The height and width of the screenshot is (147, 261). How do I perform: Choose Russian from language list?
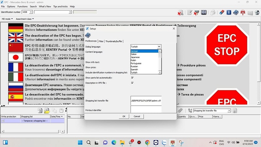[x=144, y=66]
